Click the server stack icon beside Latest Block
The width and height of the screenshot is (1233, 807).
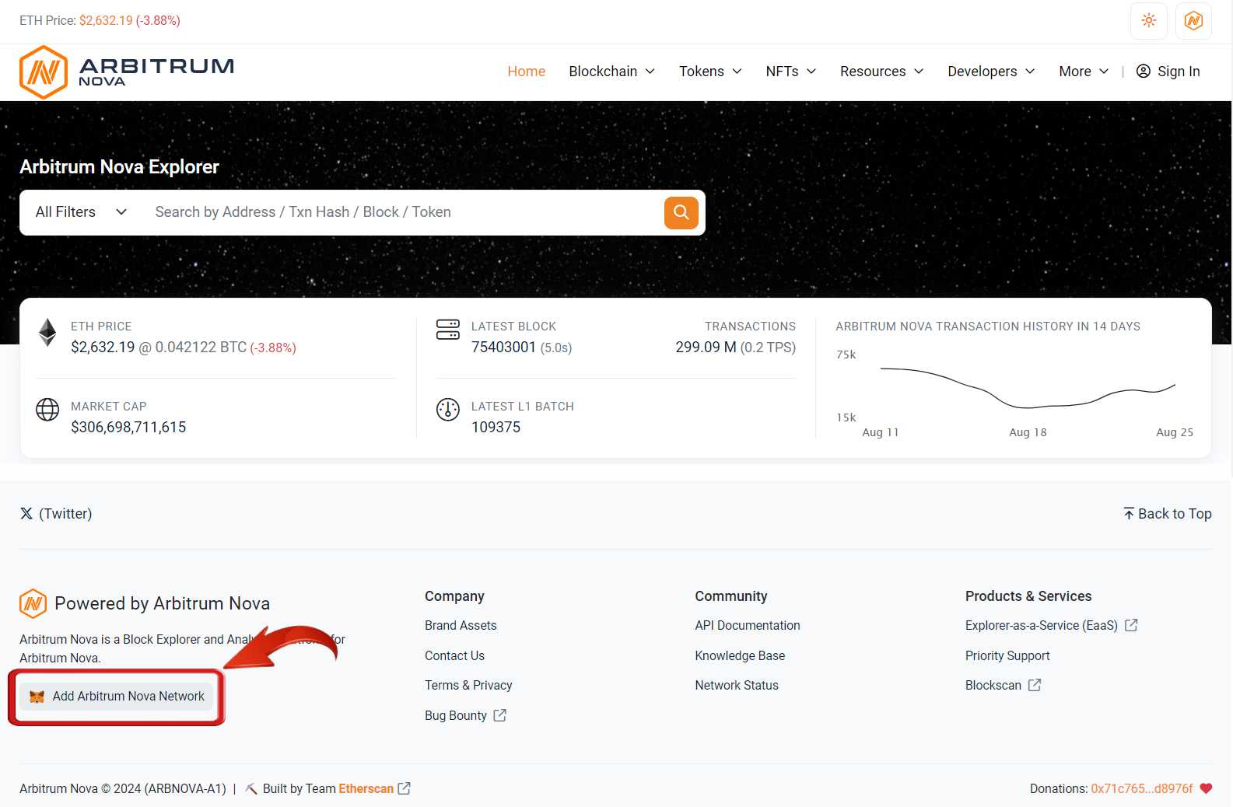pyautogui.click(x=448, y=330)
